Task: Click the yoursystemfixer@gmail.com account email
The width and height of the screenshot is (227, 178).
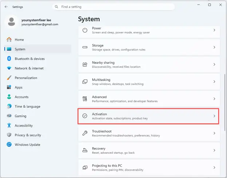Action: [40, 24]
